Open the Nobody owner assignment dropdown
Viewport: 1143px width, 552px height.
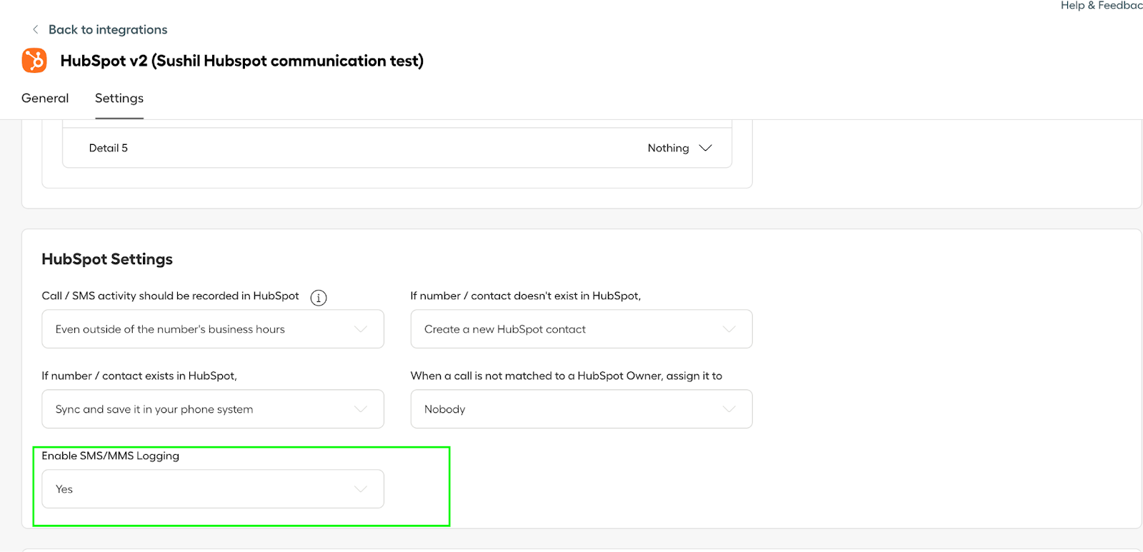(582, 409)
